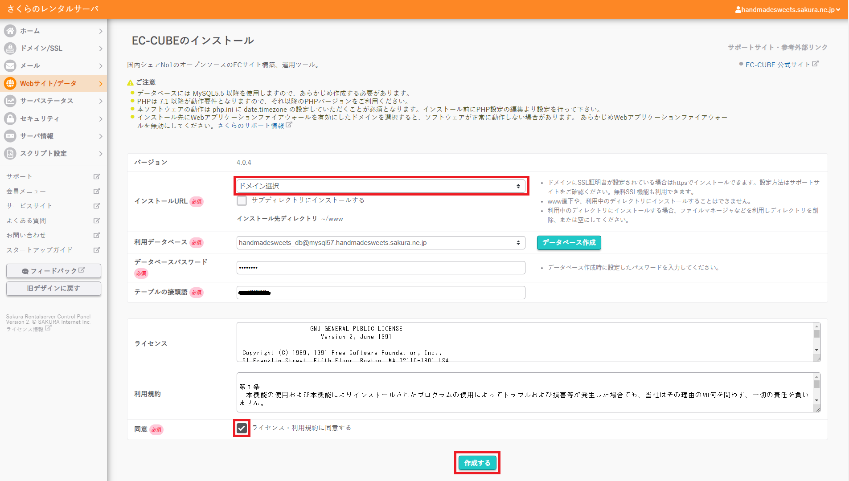Click the さくらのレンタルサーバ header logo
This screenshot has width=849, height=481.
pyautogui.click(x=53, y=9)
